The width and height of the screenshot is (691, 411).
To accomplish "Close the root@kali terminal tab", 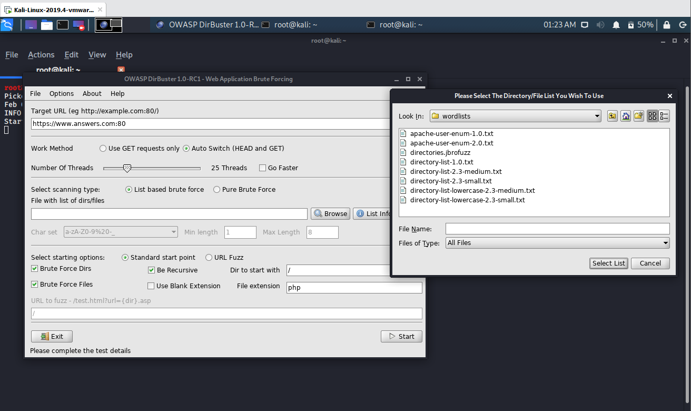I will pyautogui.click(x=121, y=70).
